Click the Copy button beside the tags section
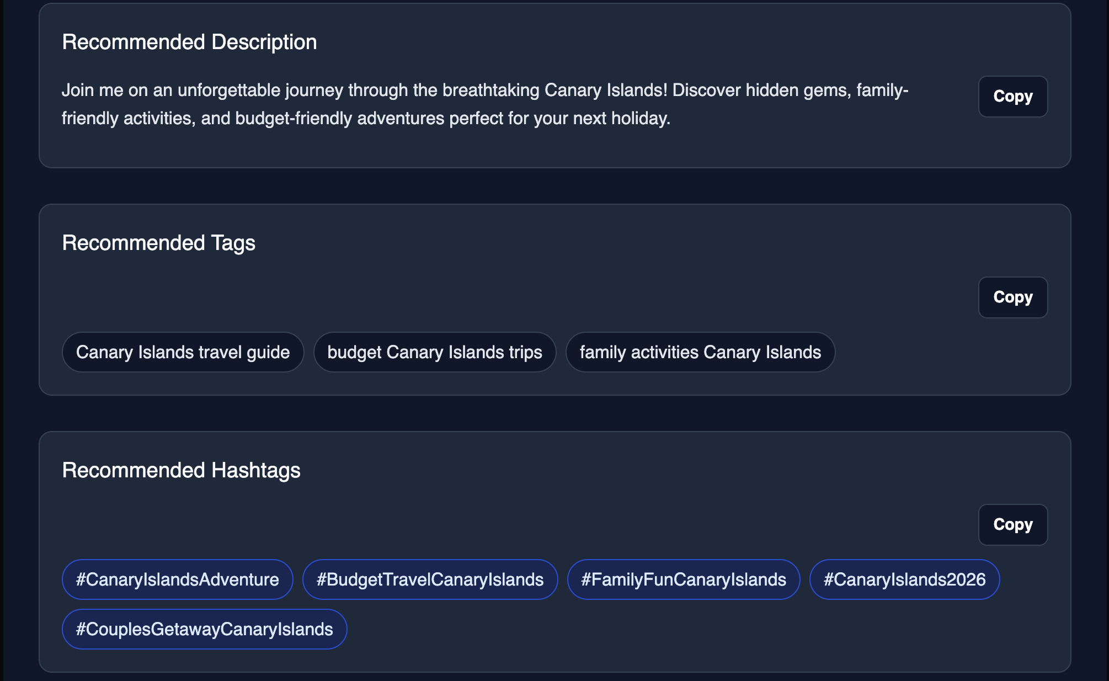Viewport: 1109px width, 681px height. (1012, 297)
